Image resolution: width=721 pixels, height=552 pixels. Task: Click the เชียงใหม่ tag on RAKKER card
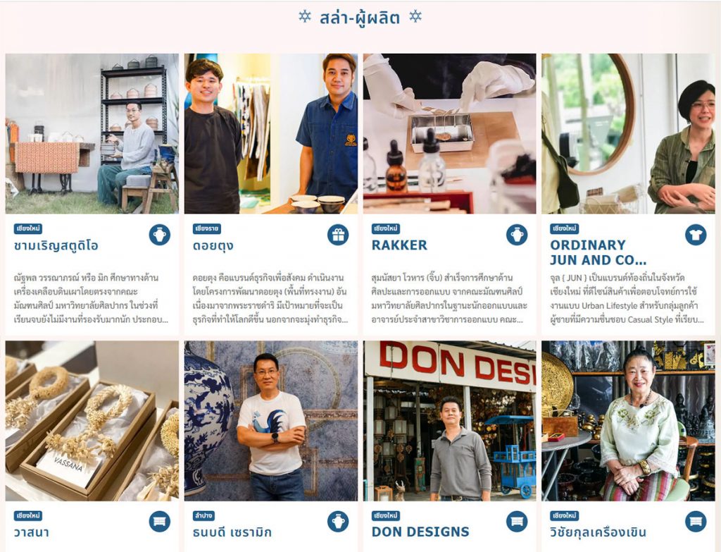[x=386, y=229]
